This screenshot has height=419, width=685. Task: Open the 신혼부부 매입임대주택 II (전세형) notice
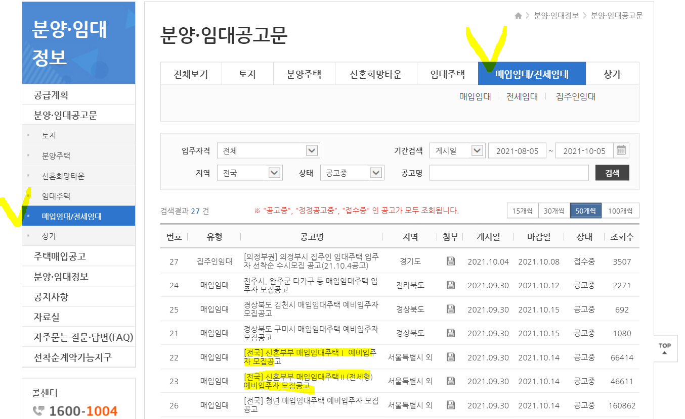point(308,381)
